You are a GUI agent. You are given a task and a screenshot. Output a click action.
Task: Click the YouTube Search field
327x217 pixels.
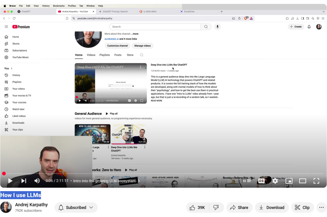point(155,27)
